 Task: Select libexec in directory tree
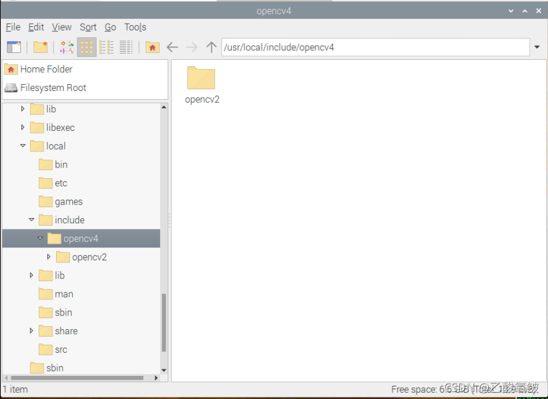click(81, 128)
